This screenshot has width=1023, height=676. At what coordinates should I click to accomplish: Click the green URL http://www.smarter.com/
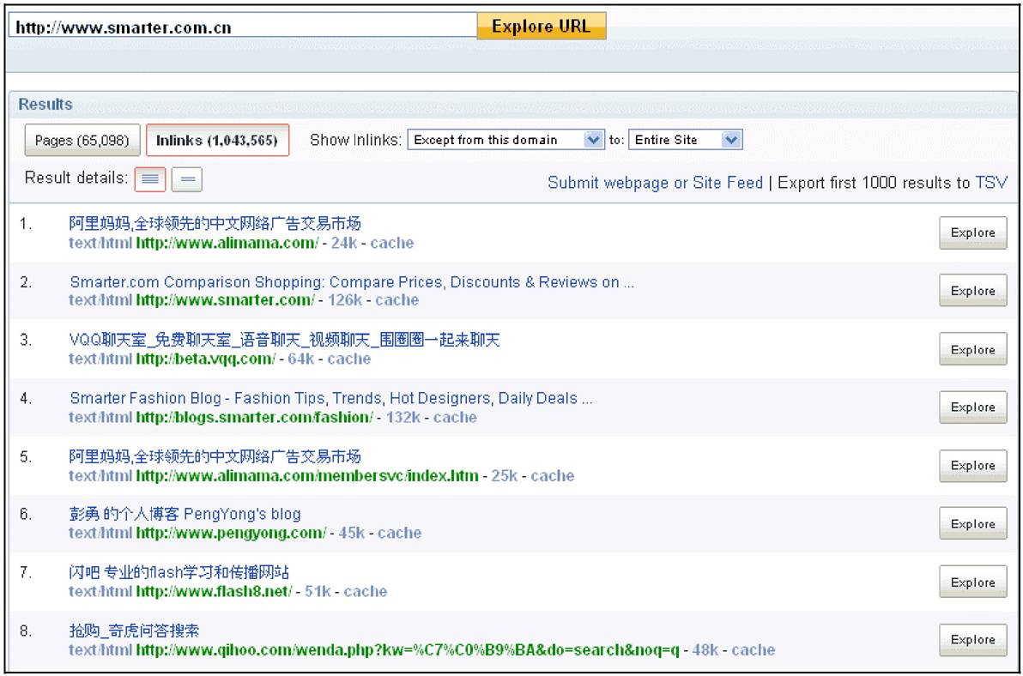click(x=225, y=300)
